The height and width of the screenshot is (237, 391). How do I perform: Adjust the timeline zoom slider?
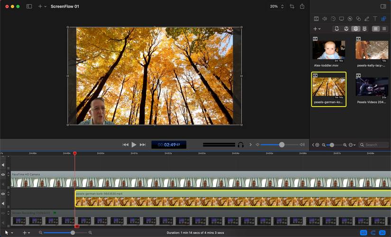pos(65,233)
